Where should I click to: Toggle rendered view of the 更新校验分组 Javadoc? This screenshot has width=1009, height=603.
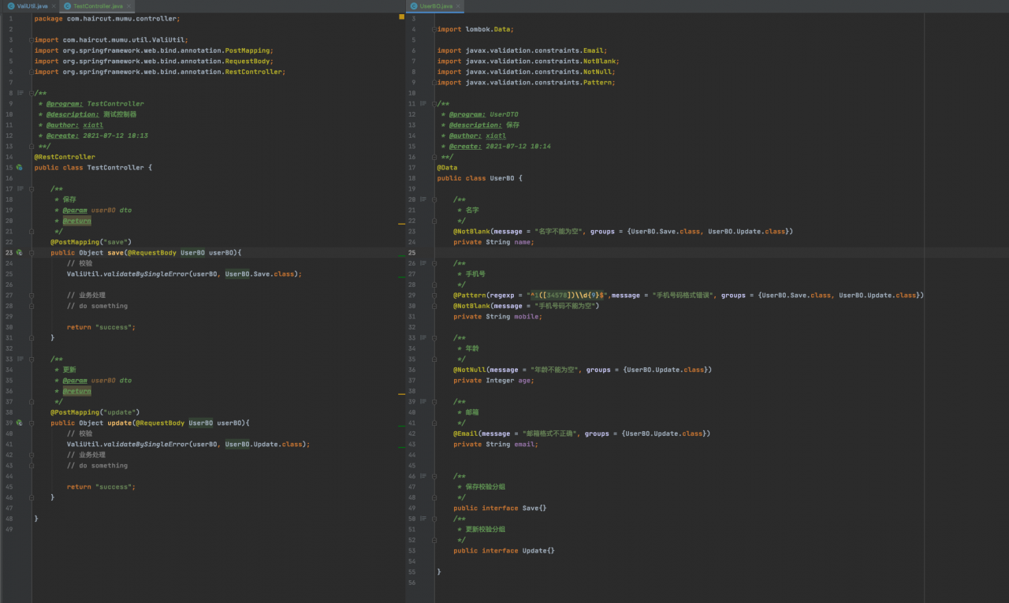(x=423, y=519)
